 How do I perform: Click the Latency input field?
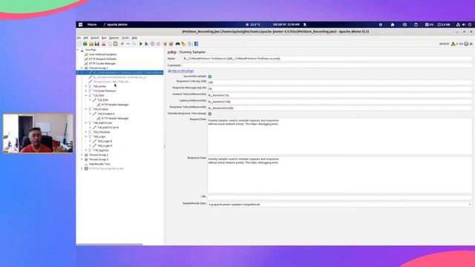340,102
